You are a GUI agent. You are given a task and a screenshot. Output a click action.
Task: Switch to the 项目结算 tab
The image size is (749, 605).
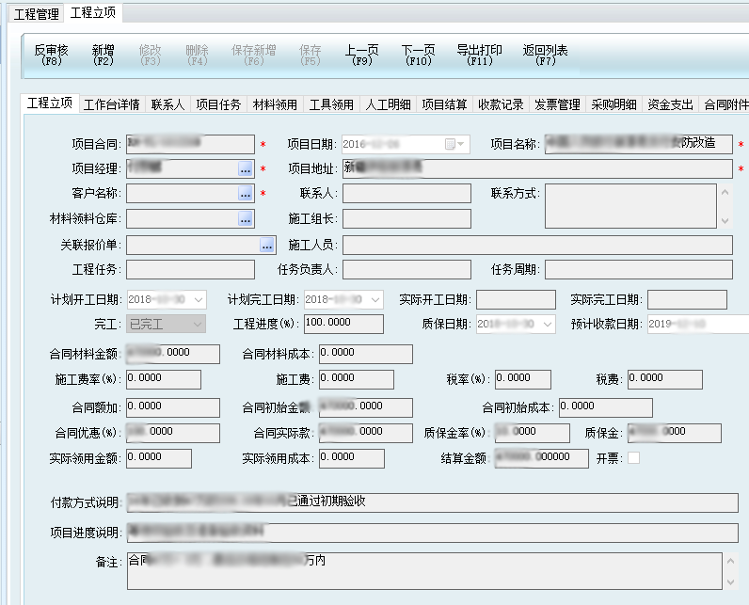click(x=444, y=104)
